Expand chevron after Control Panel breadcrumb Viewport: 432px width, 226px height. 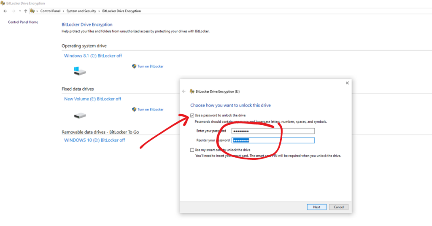[63, 11]
